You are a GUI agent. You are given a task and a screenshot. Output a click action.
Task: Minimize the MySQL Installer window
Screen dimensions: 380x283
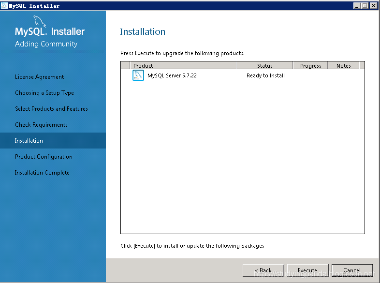click(x=356, y=6)
